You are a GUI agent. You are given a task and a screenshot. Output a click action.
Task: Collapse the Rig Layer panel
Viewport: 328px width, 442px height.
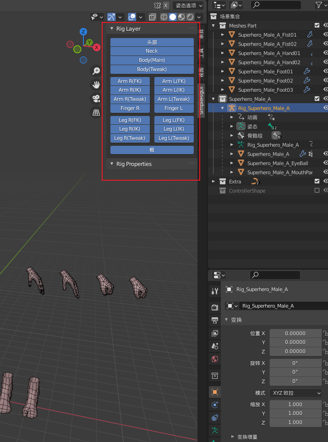click(112, 29)
